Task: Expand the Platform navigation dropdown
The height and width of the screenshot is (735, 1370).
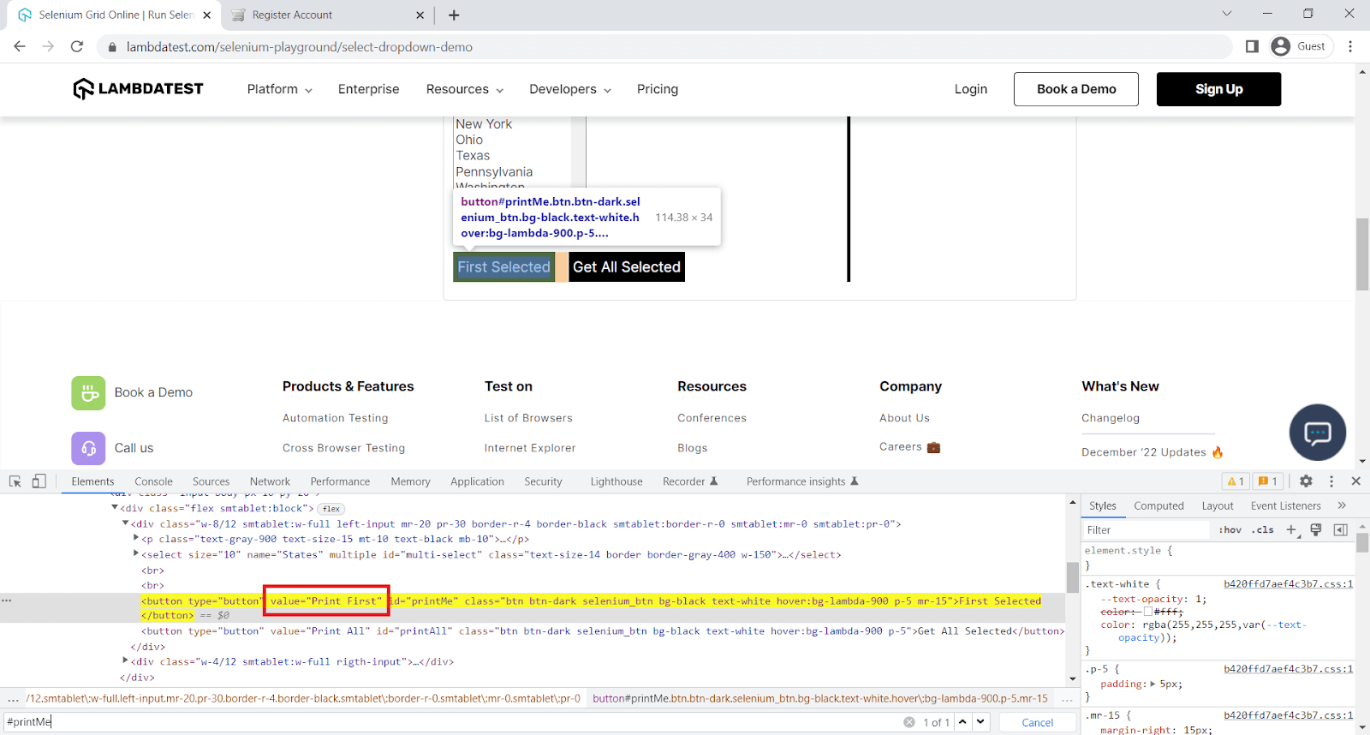Action: pos(279,89)
